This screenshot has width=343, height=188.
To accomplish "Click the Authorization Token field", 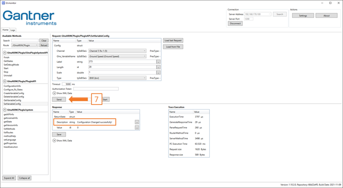I will click(x=96, y=89).
